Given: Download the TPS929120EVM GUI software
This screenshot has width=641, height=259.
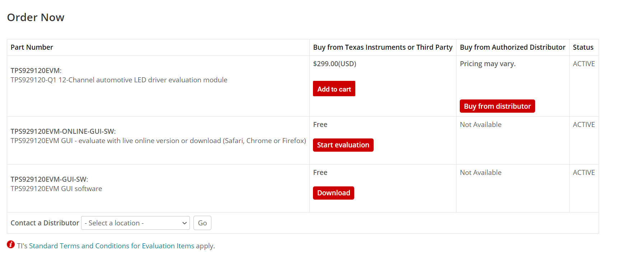Looking at the screenshot, I should tap(333, 193).
